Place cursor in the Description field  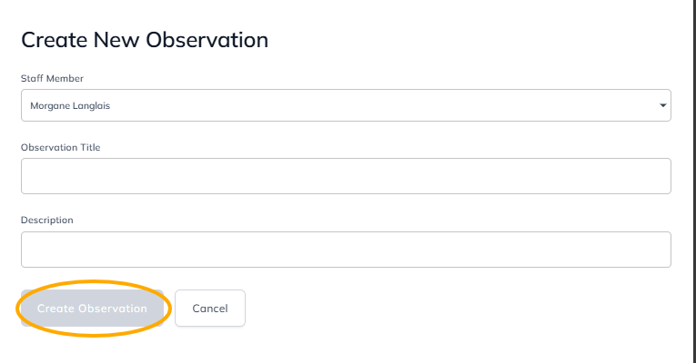click(346, 250)
